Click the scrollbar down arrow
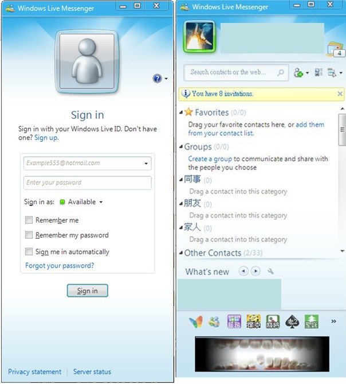346x384 pixels. point(343,251)
